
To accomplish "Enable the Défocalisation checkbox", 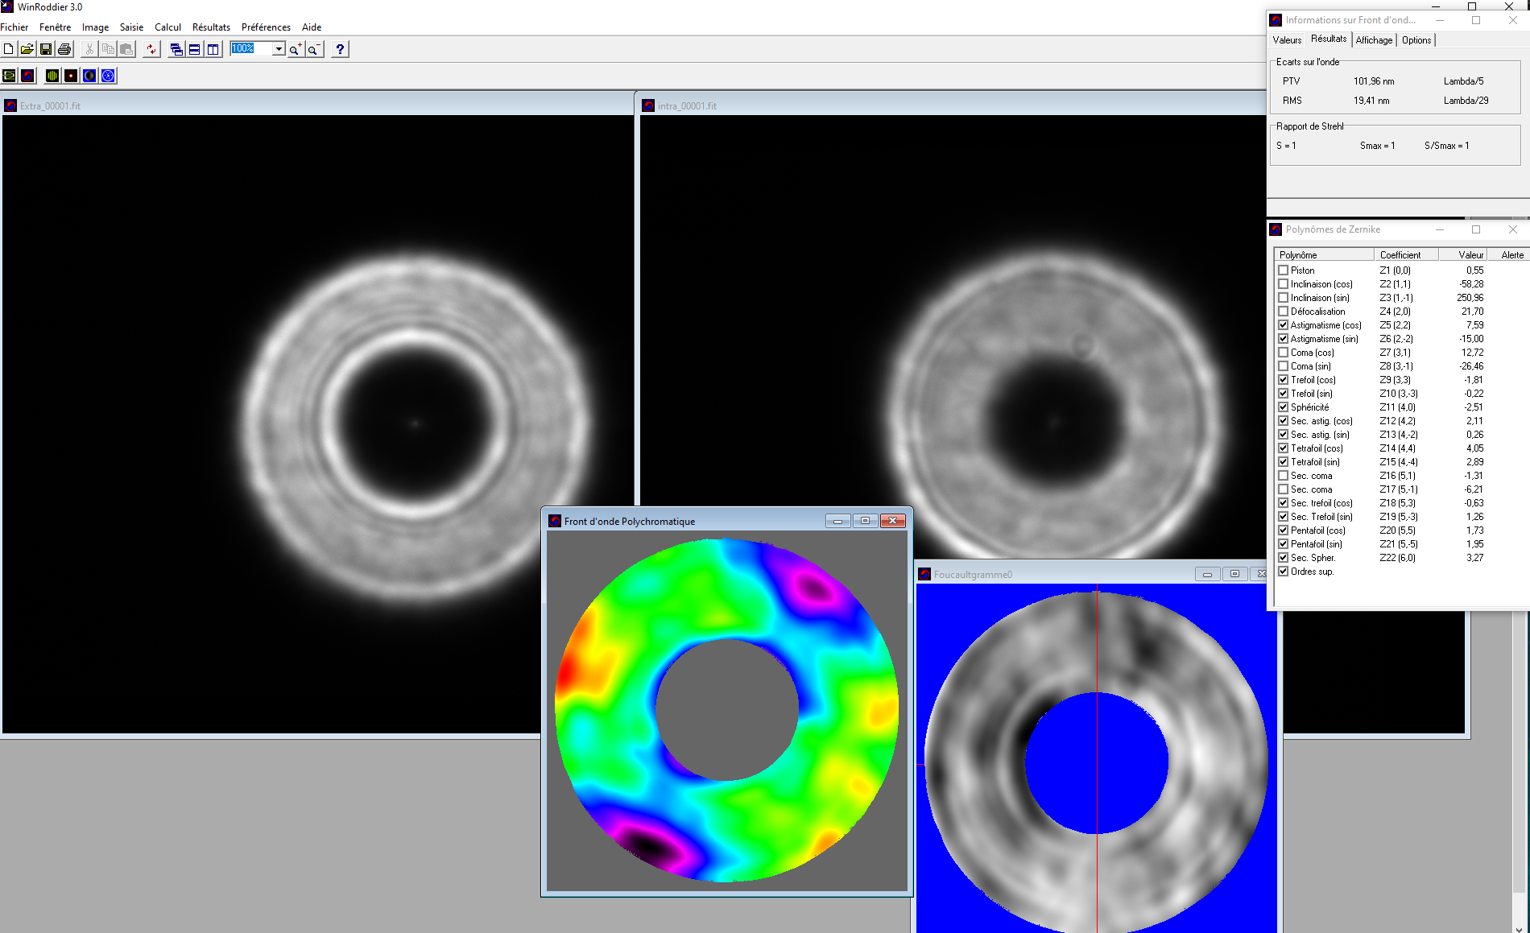I will (x=1284, y=312).
